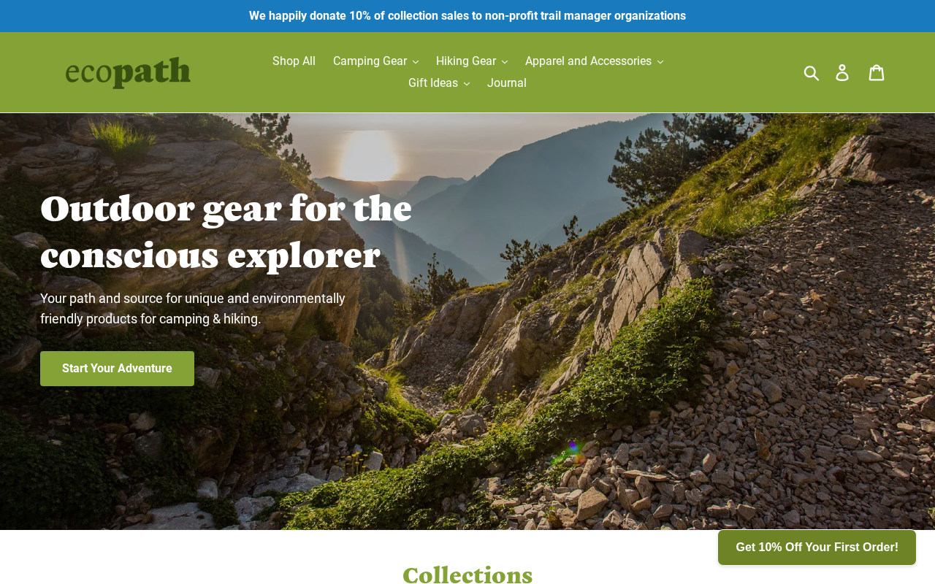This screenshot has width=935, height=584.
Task: Click the Start Your Adventure button
Action: pyautogui.click(x=117, y=369)
